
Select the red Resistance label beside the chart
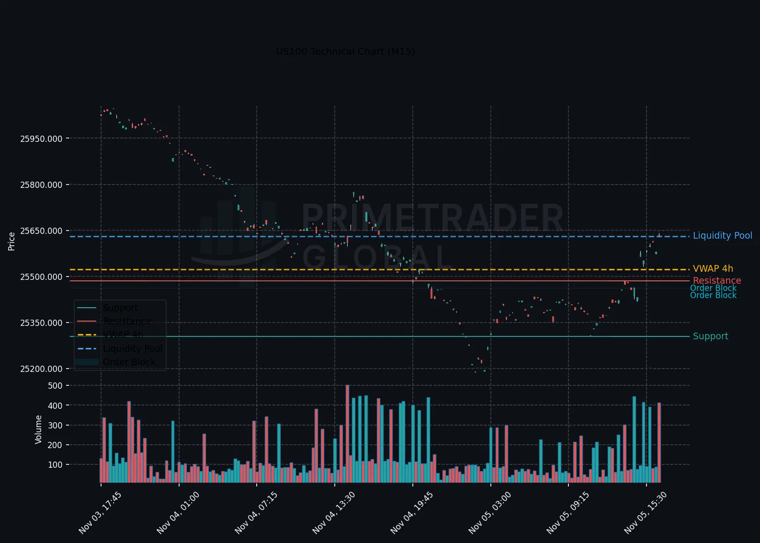click(716, 280)
